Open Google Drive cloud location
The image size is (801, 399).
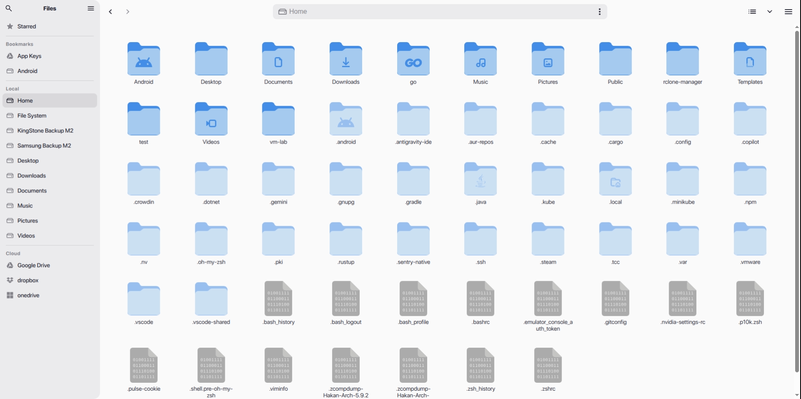(50, 265)
